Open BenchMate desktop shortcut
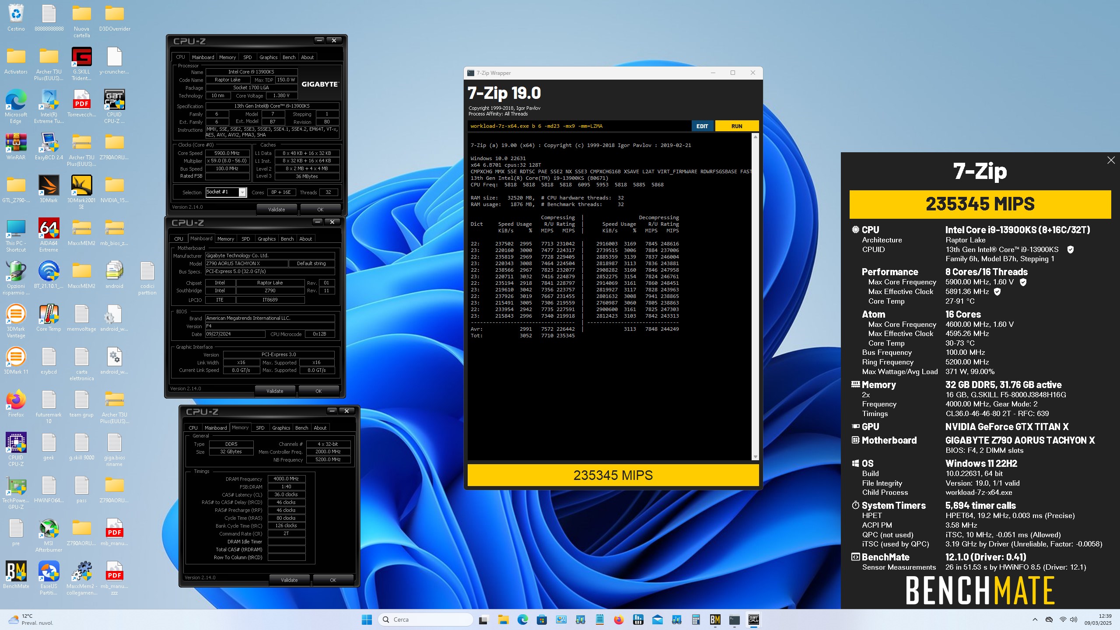The image size is (1120, 630). click(16, 575)
